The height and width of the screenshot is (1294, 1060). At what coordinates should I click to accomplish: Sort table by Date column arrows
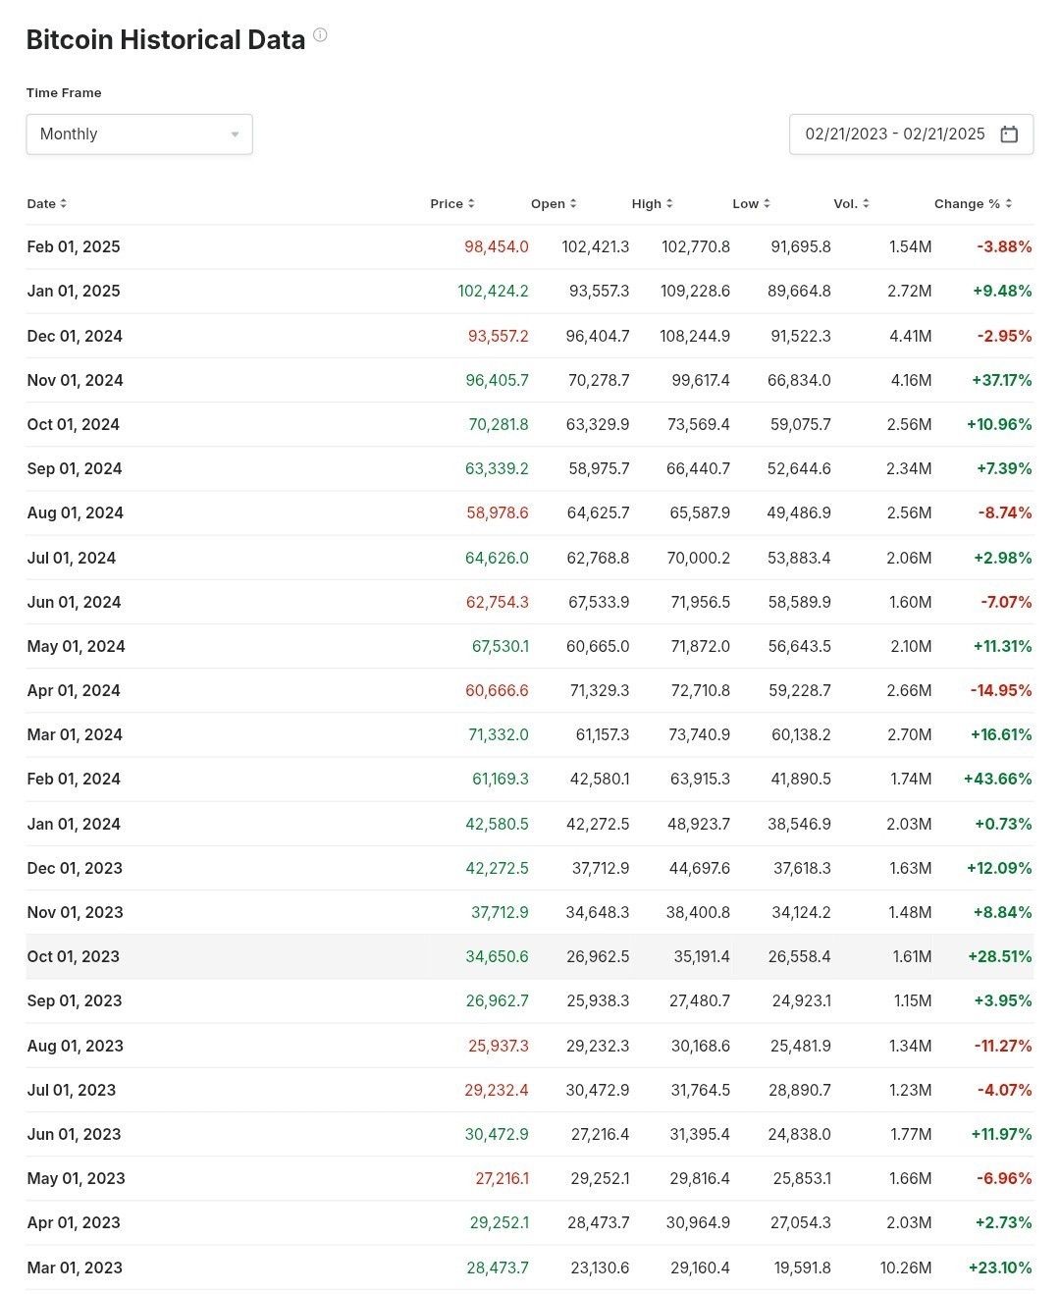(x=64, y=203)
